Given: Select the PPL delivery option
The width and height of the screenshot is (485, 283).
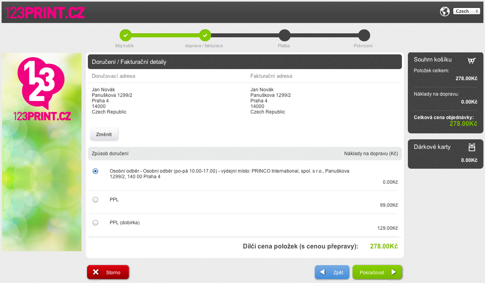Looking at the screenshot, I should coord(95,200).
